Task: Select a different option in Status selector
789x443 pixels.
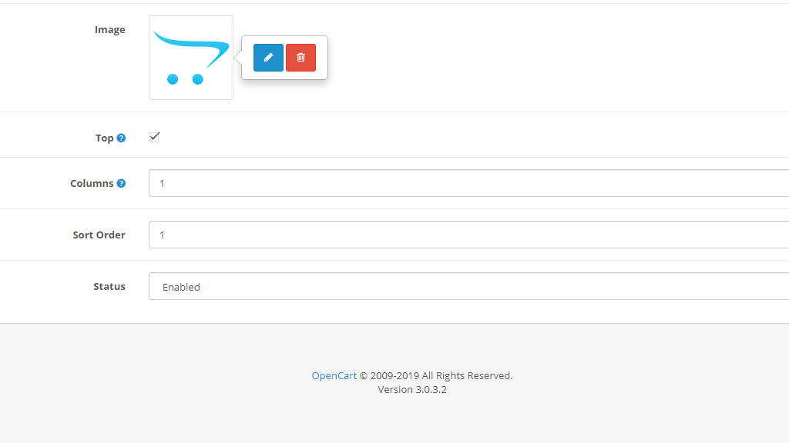Action: pyautogui.click(x=462, y=286)
